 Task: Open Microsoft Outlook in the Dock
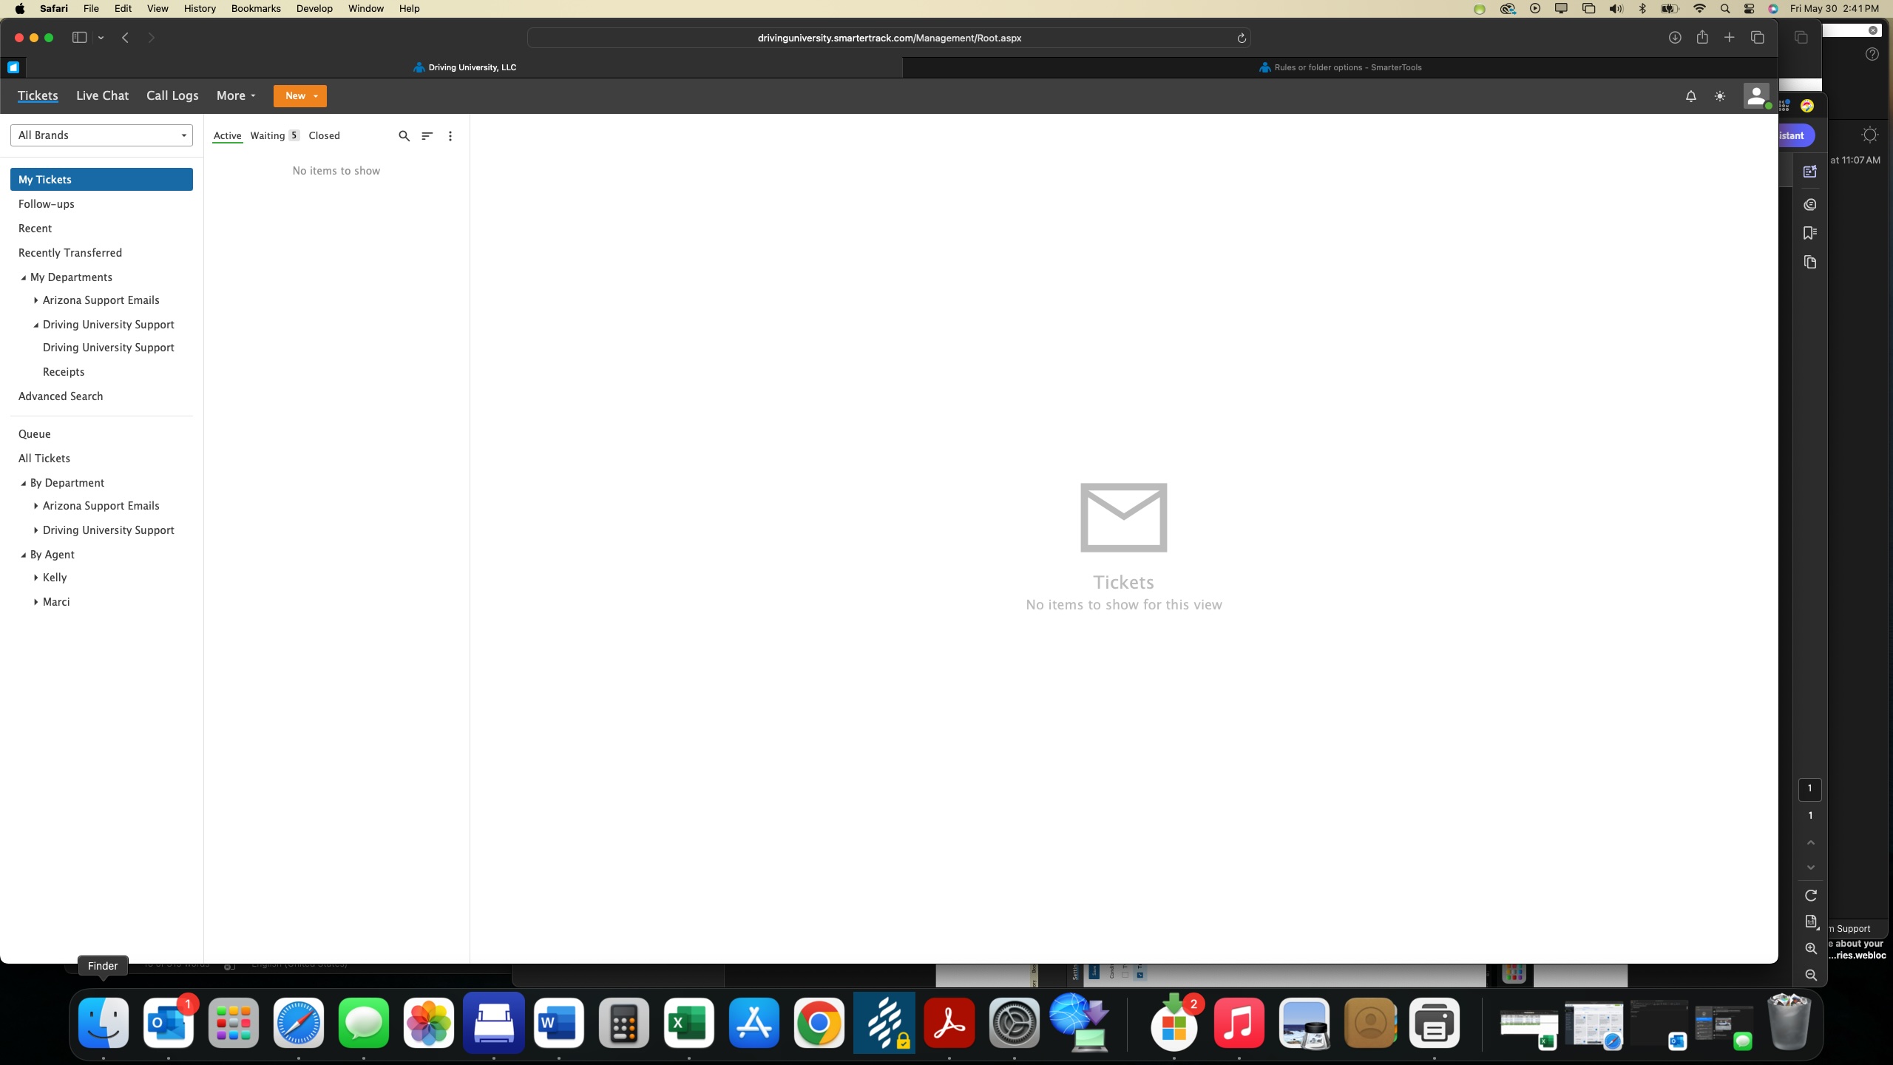pyautogui.click(x=169, y=1023)
